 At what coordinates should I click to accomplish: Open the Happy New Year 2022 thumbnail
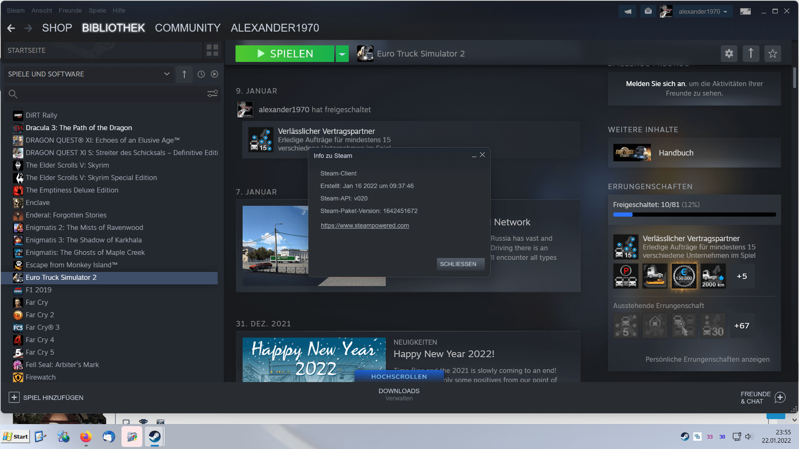314,360
